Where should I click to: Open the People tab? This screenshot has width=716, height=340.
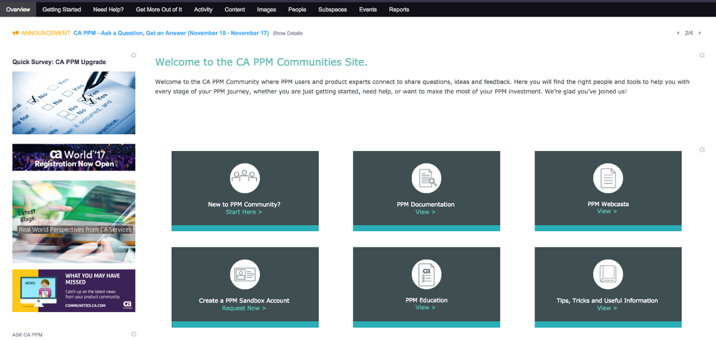click(297, 10)
